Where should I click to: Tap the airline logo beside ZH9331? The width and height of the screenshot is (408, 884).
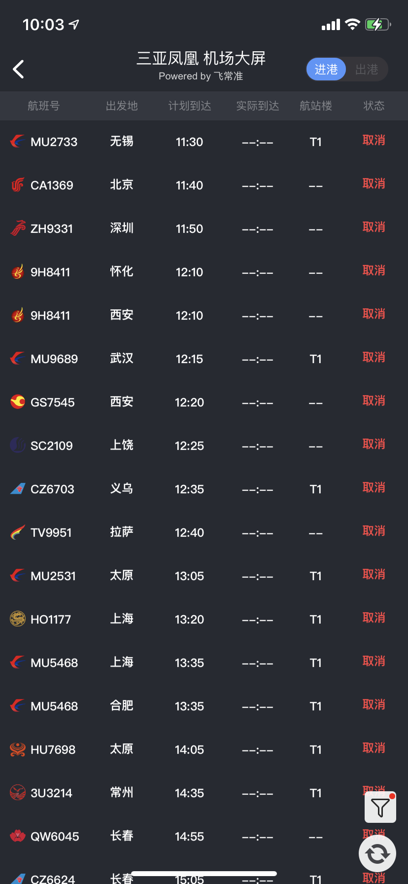18,228
